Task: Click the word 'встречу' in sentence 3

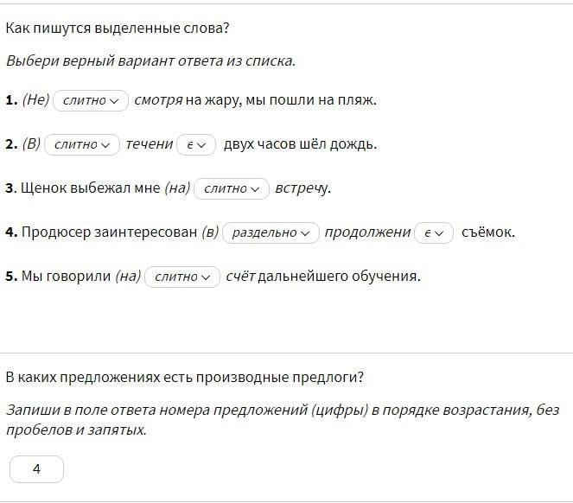Action: (x=302, y=188)
